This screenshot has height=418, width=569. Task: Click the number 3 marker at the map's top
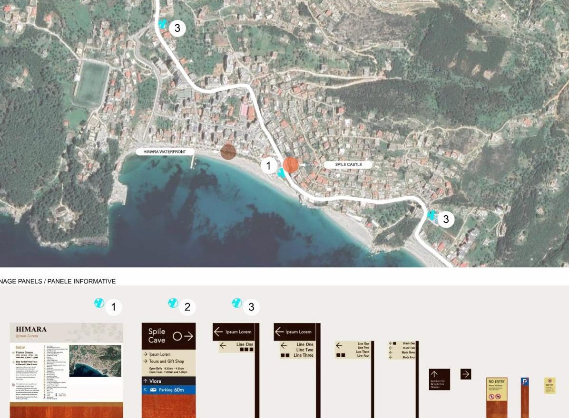(177, 28)
